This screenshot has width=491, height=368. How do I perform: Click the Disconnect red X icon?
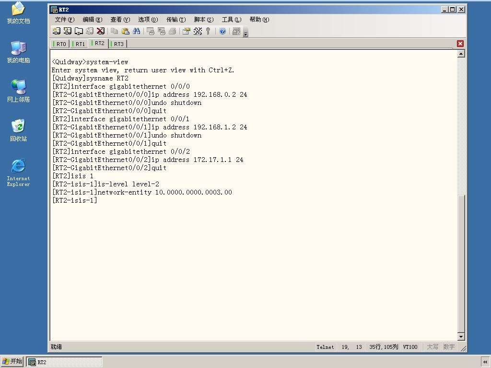(x=101, y=31)
